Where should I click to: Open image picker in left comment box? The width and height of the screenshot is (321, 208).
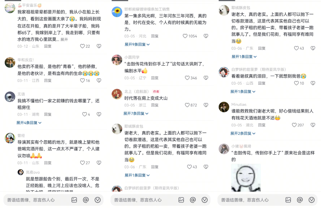click(74, 200)
